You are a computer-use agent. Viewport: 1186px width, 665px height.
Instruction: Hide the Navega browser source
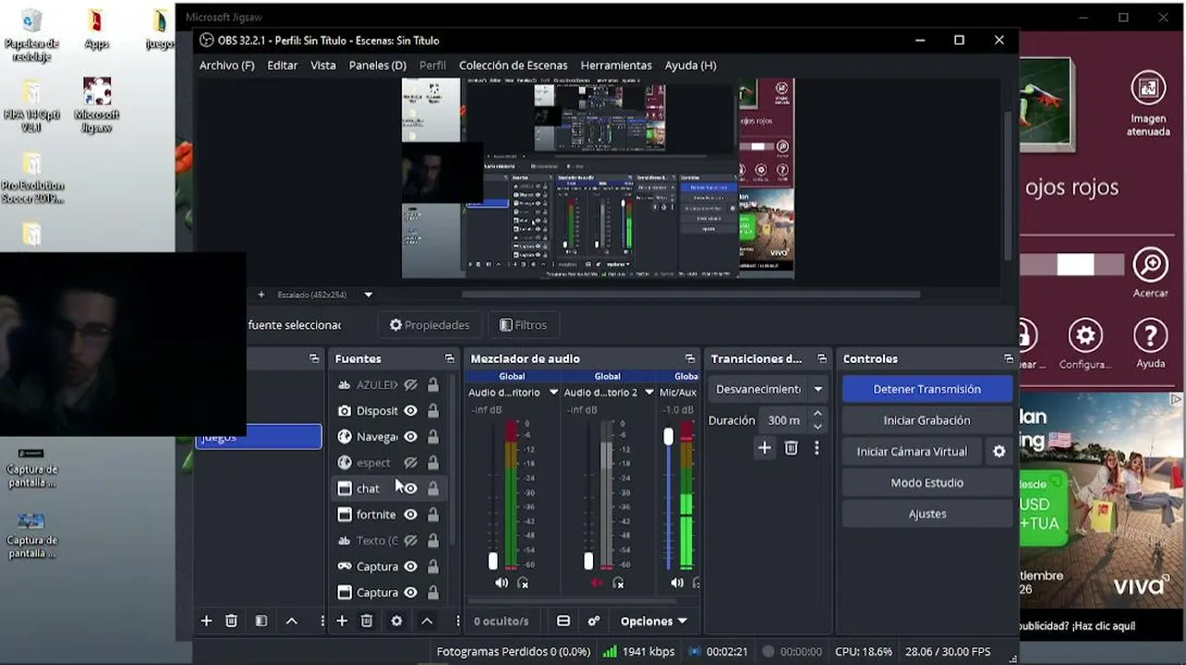(411, 437)
